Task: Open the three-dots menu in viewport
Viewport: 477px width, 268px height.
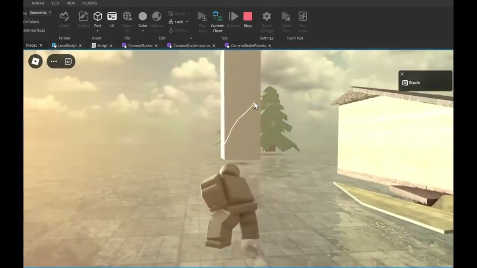Action: (x=54, y=61)
